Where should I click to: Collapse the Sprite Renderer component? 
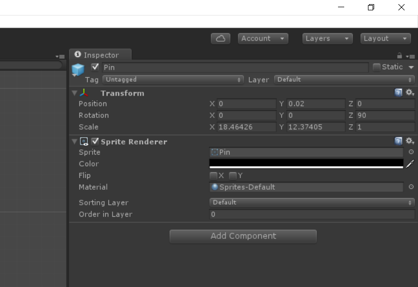coord(75,142)
